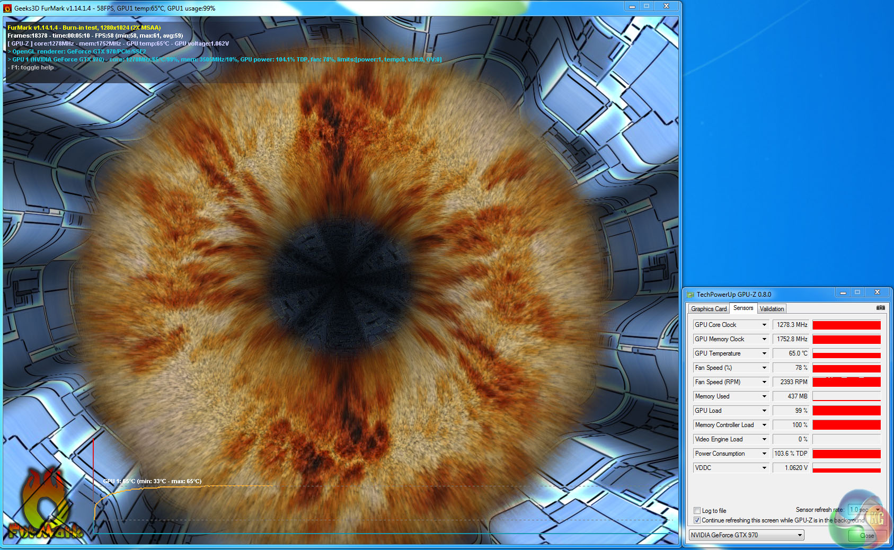Minimize the TechPowerUp GPU-Z window

tap(843, 292)
